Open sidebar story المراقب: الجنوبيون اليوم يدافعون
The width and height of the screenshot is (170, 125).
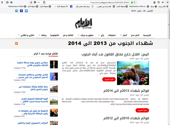pyautogui.click(x=33, y=123)
